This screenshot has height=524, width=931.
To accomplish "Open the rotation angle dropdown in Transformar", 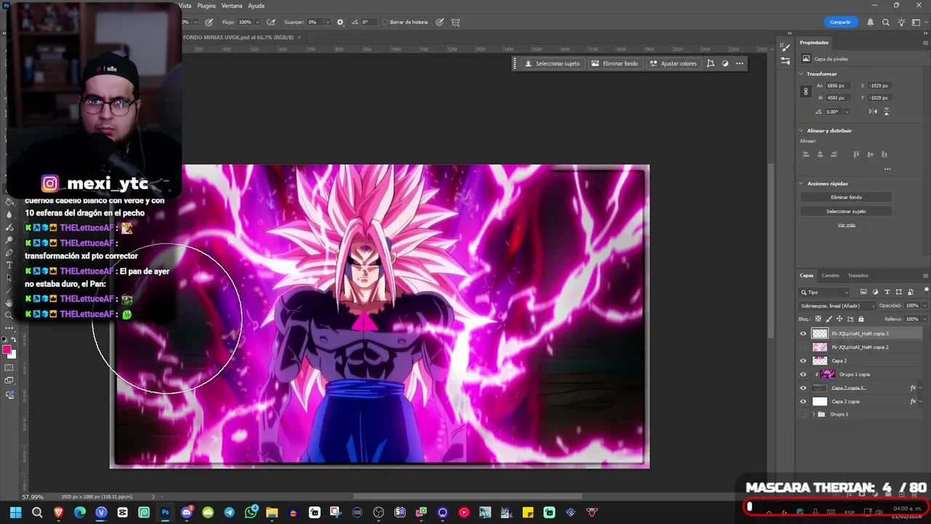I will 846,111.
